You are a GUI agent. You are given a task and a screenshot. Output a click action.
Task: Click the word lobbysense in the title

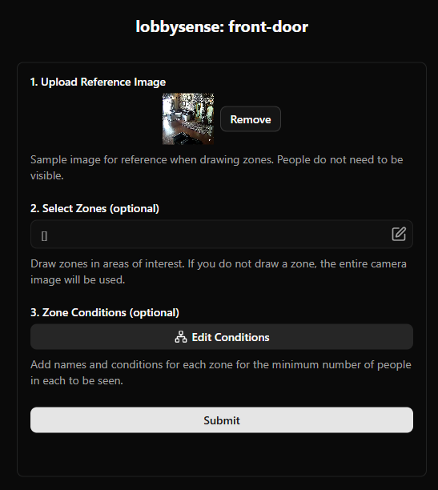point(180,26)
